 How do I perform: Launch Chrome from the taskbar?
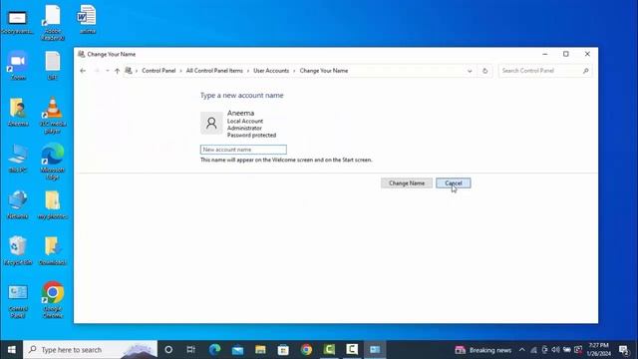tap(306, 350)
